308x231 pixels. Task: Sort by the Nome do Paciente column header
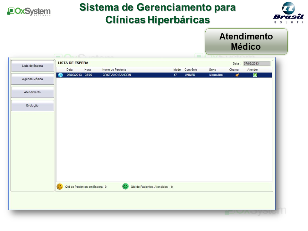114,70
